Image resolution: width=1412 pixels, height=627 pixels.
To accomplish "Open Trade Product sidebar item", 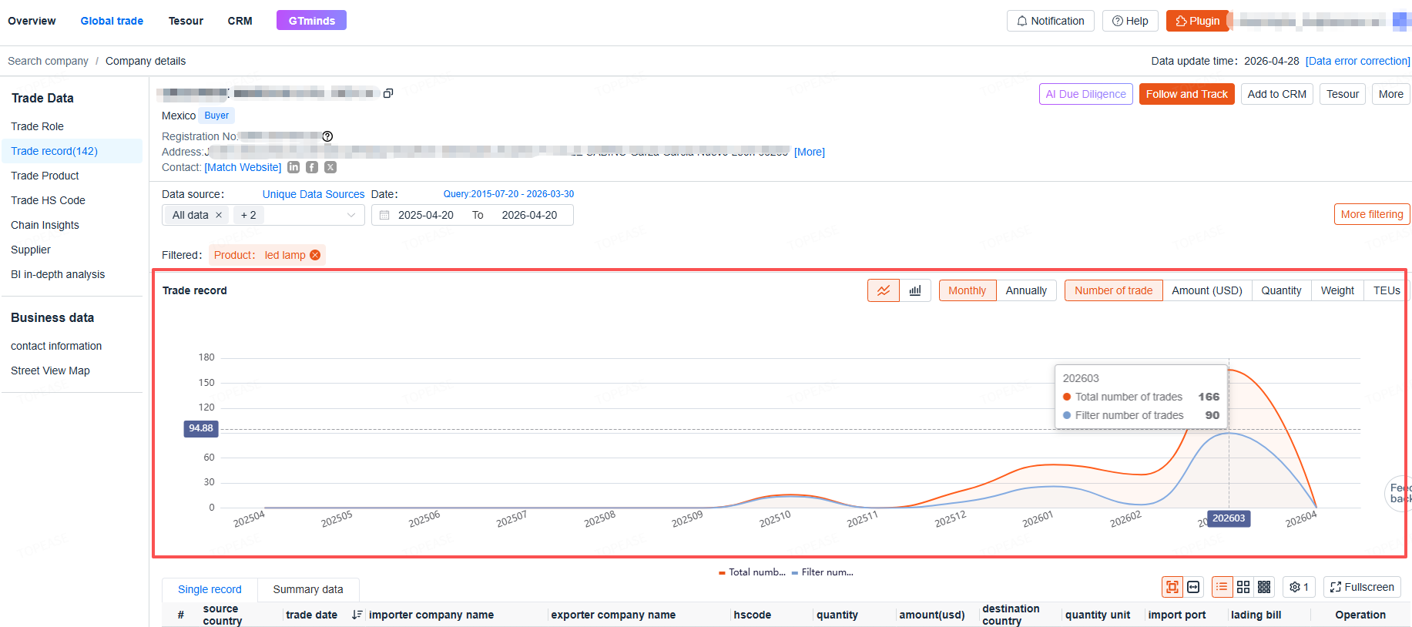I will coord(45,176).
